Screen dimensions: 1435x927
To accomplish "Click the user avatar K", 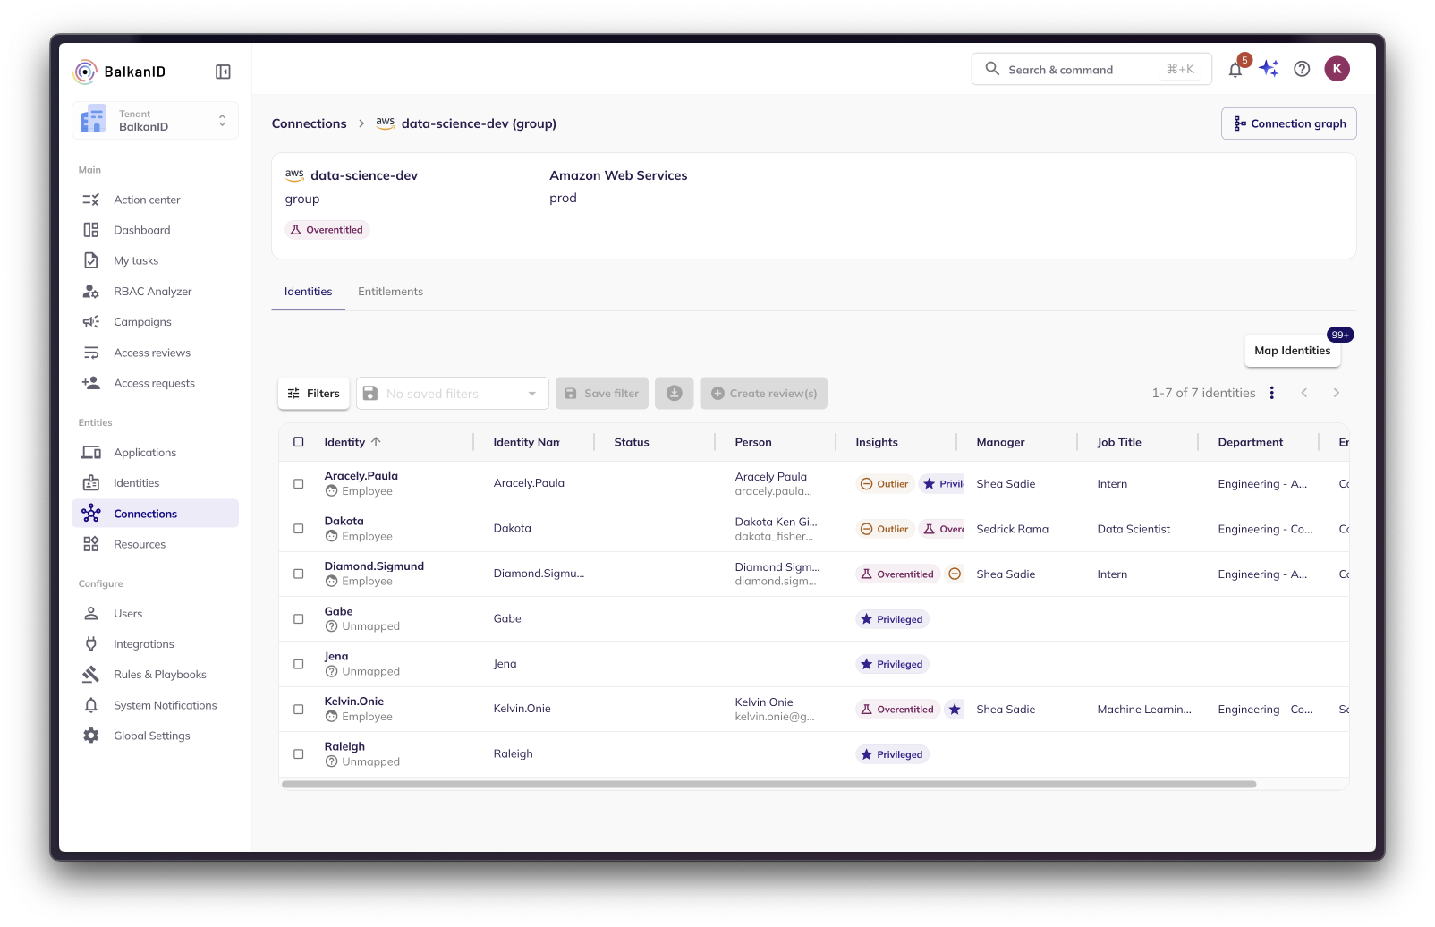I will pyautogui.click(x=1337, y=69).
